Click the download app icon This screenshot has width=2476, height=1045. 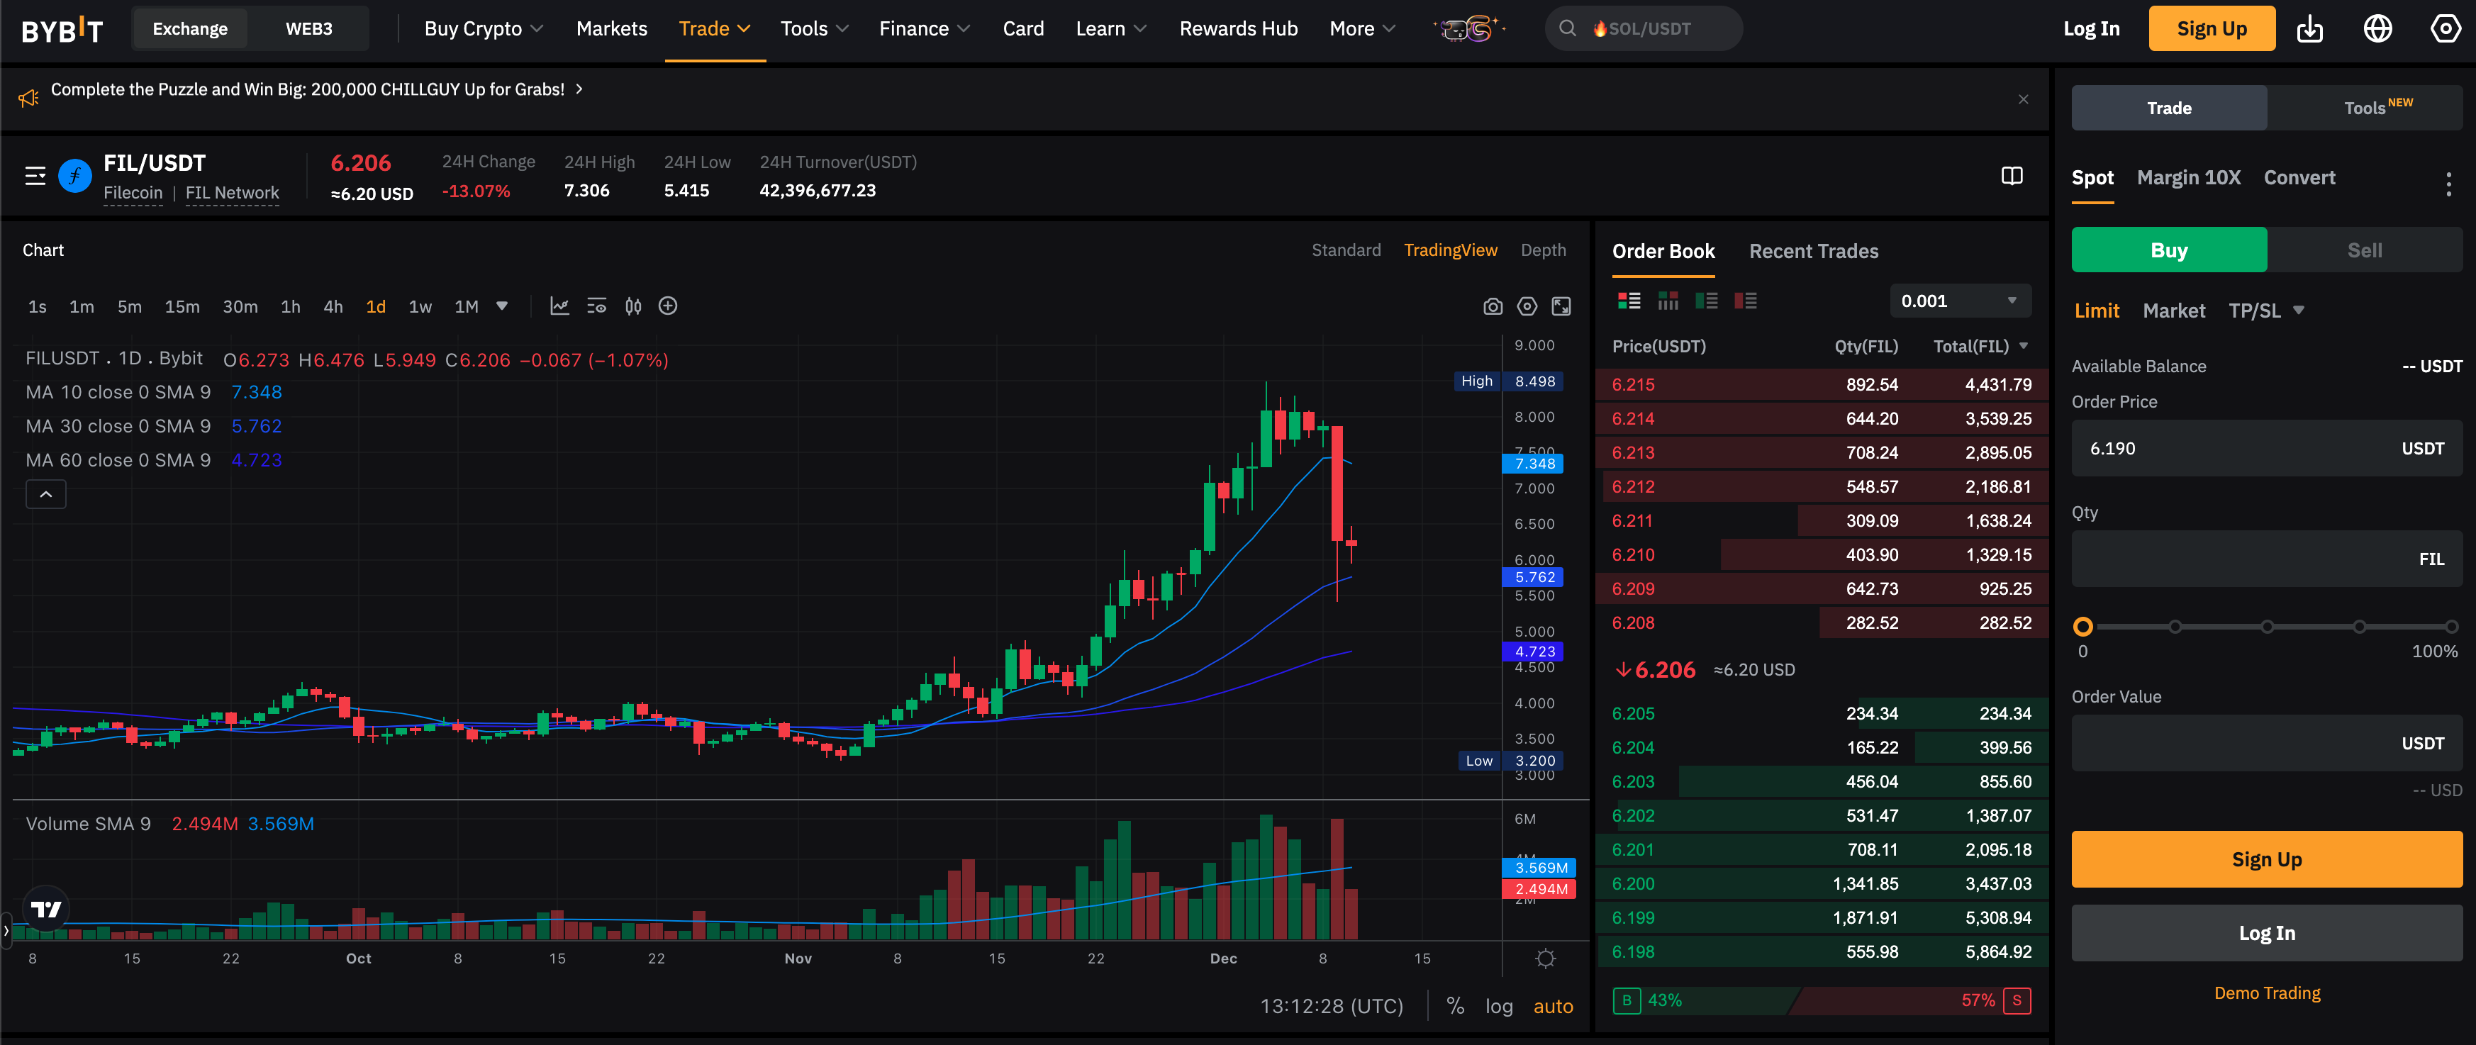[x=2309, y=29]
